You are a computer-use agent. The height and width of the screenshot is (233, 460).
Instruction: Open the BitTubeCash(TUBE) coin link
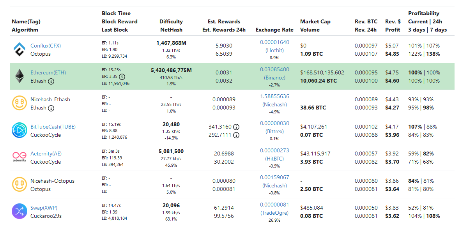click(x=53, y=127)
